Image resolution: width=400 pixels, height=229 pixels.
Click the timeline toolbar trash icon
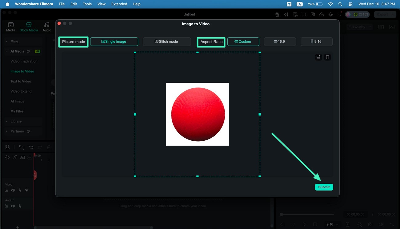(x=49, y=147)
